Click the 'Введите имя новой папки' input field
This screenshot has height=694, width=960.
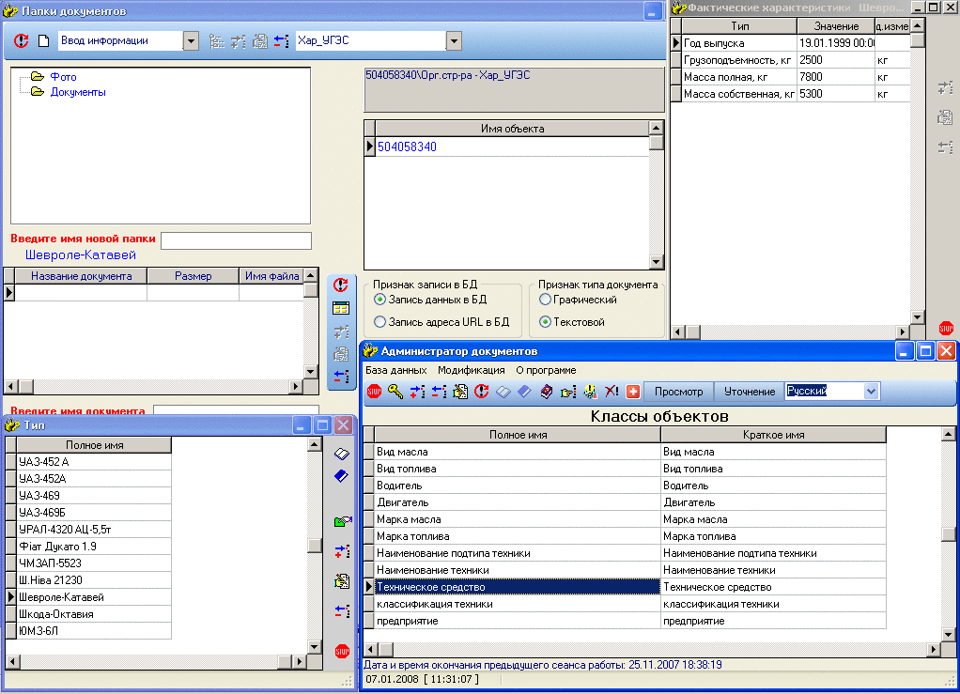[x=236, y=241]
